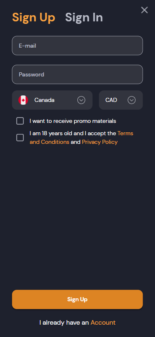Open the CAD currency dropdown
This screenshot has width=155, height=337.
(x=121, y=100)
